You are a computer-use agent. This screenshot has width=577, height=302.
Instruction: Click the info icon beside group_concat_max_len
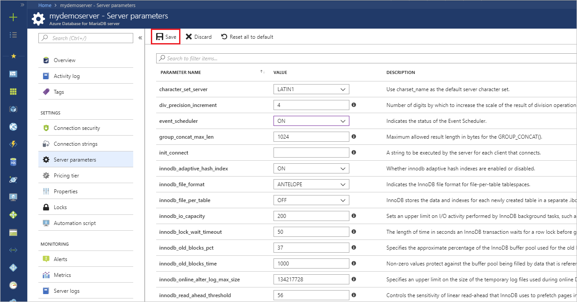pos(354,137)
